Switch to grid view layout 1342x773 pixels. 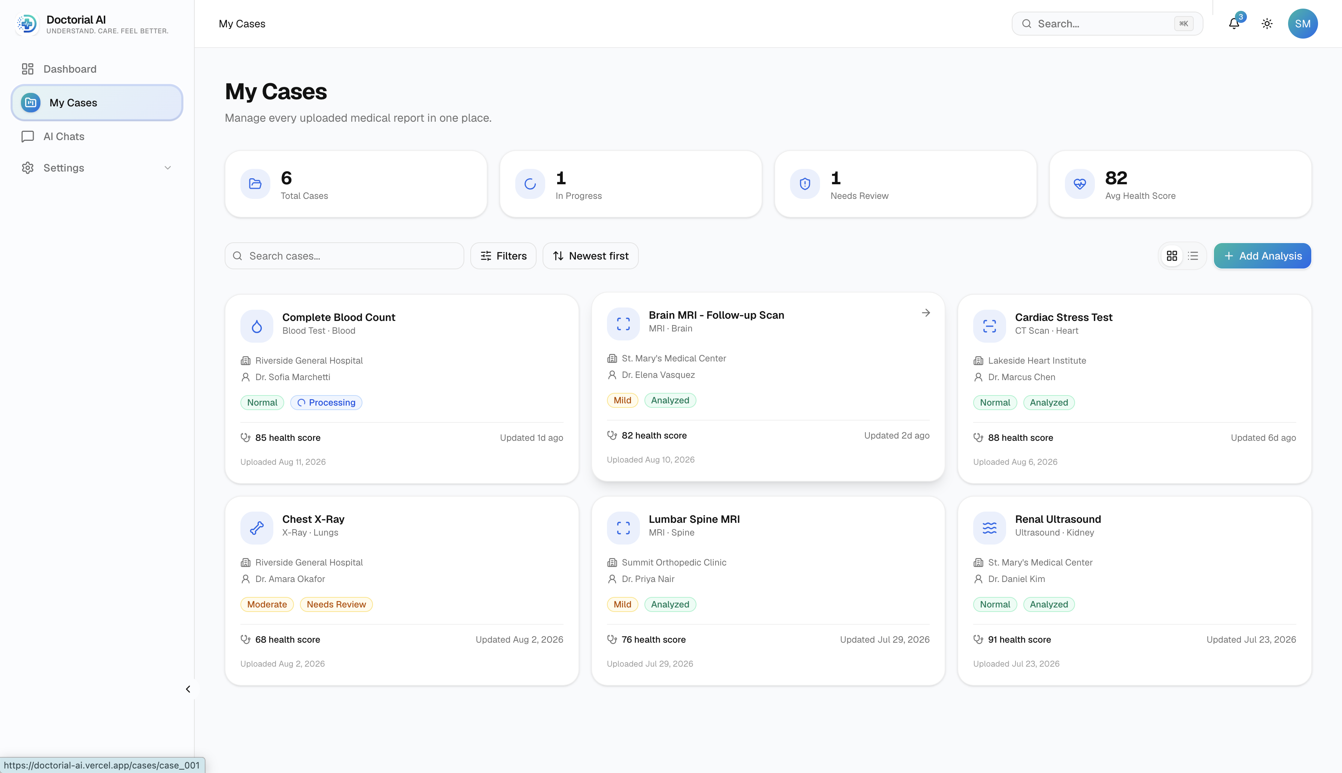point(1172,256)
